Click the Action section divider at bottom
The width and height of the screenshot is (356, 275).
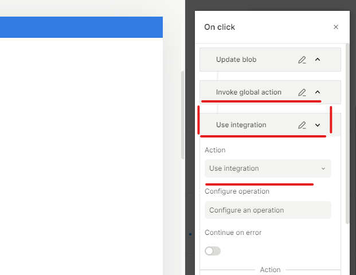pos(270,270)
